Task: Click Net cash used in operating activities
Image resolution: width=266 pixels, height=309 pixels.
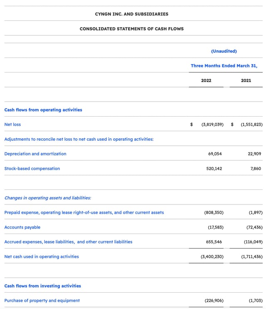Action: pos(42,257)
